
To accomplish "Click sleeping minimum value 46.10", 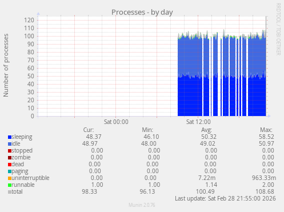I will [151, 137].
